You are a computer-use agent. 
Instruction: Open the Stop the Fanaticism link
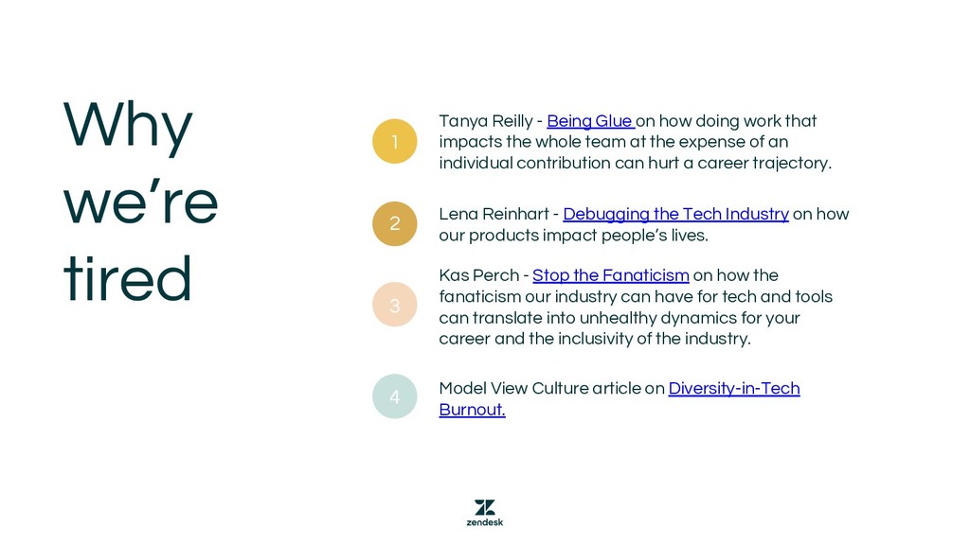(611, 275)
